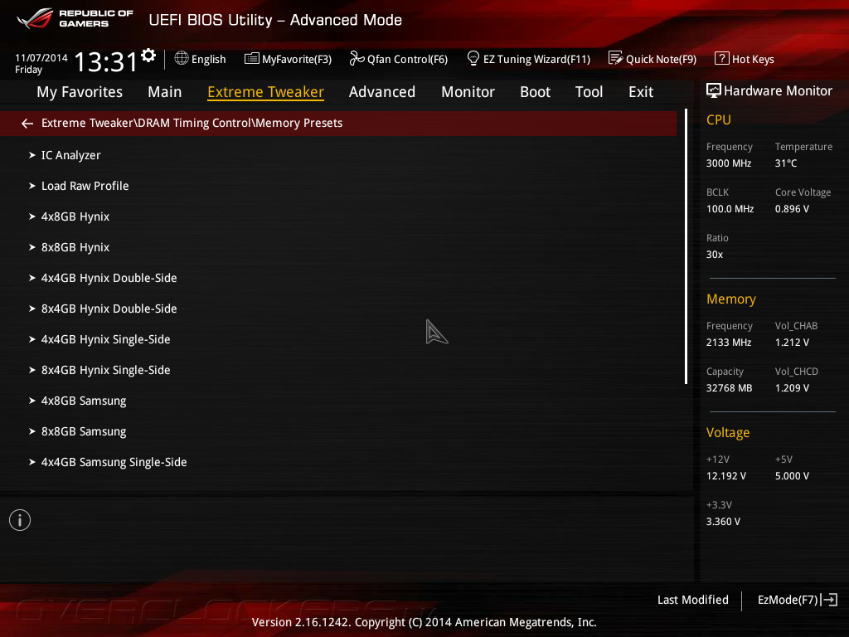Start EZ Tuning Wizard(F11) label

[x=536, y=59]
